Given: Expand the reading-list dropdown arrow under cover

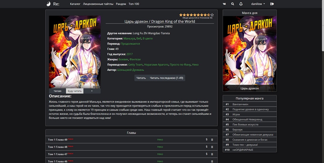Looking at the screenshot, I should 92,91.
